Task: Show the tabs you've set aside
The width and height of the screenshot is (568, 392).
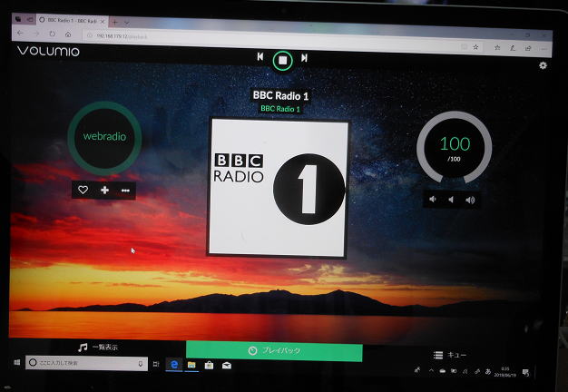Action: pyautogui.click(x=18, y=18)
